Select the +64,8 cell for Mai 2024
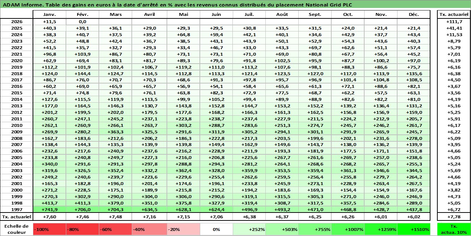This screenshot has width=471, height=236. [x=184, y=35]
